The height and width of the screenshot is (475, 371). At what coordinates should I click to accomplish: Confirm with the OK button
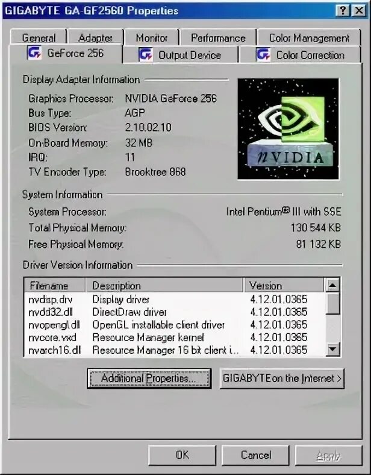182,455
